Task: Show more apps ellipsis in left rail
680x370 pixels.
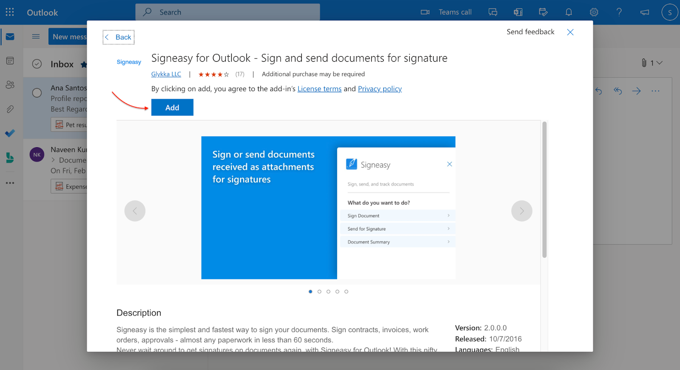Action: [x=10, y=183]
